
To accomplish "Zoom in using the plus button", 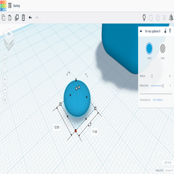I will (x=5, y=79).
